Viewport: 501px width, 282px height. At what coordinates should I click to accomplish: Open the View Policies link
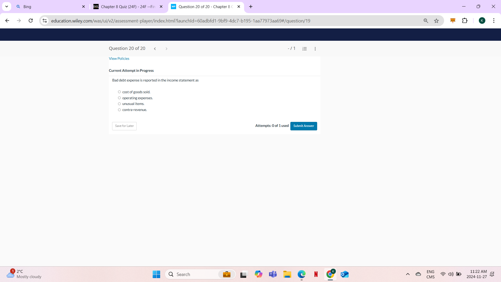(x=119, y=58)
